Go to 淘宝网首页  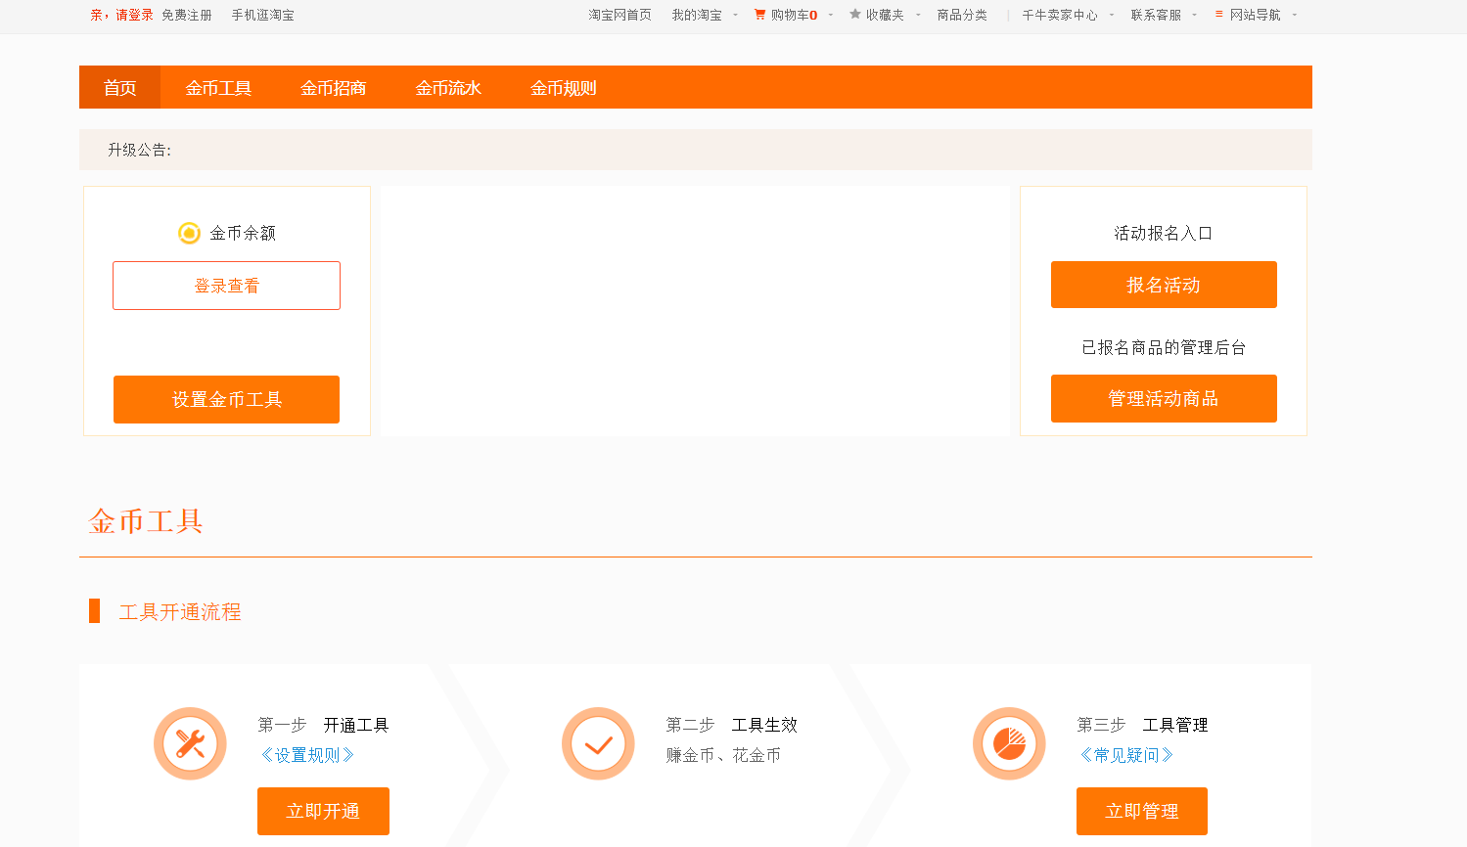pyautogui.click(x=619, y=15)
